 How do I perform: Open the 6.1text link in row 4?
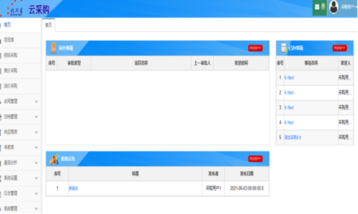point(289,122)
